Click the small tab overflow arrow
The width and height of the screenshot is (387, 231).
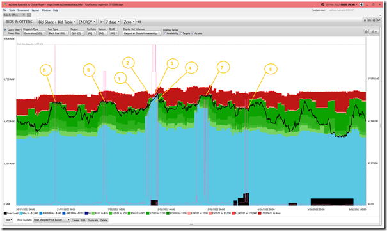[380, 15]
